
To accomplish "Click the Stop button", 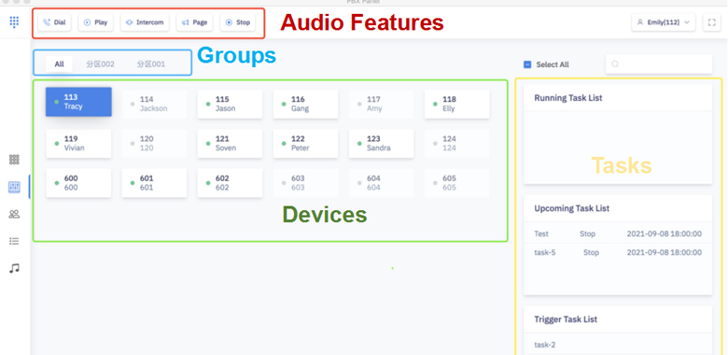I will point(238,22).
